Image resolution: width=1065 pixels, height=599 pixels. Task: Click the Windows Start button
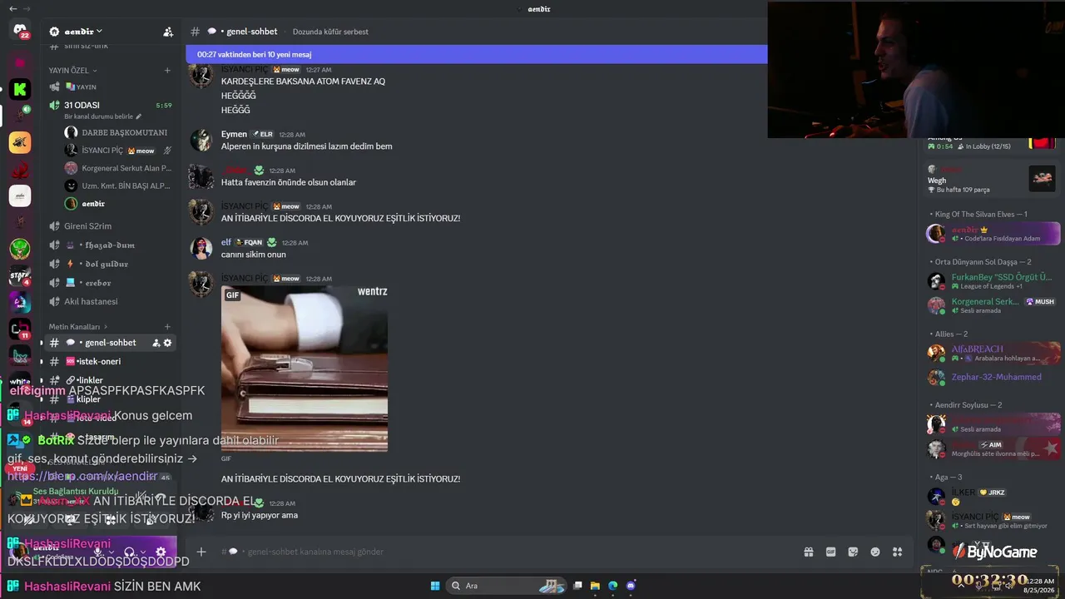435,586
